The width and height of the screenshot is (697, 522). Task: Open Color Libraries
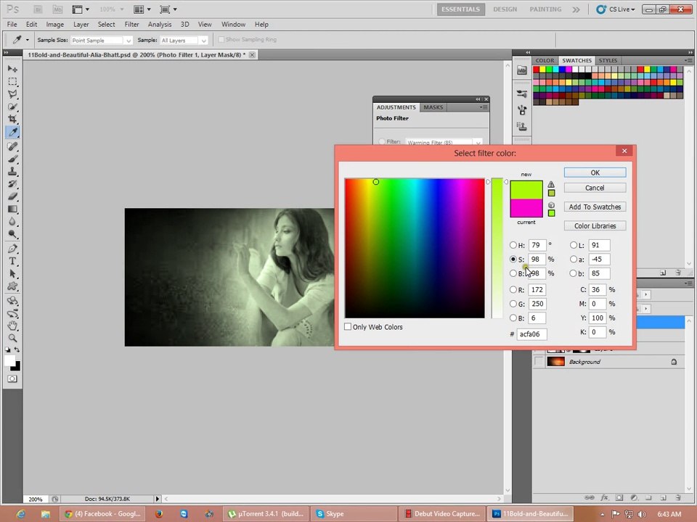tap(595, 225)
